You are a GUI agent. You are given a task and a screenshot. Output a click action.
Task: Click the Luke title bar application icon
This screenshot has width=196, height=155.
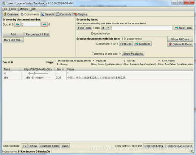pos(4,3)
